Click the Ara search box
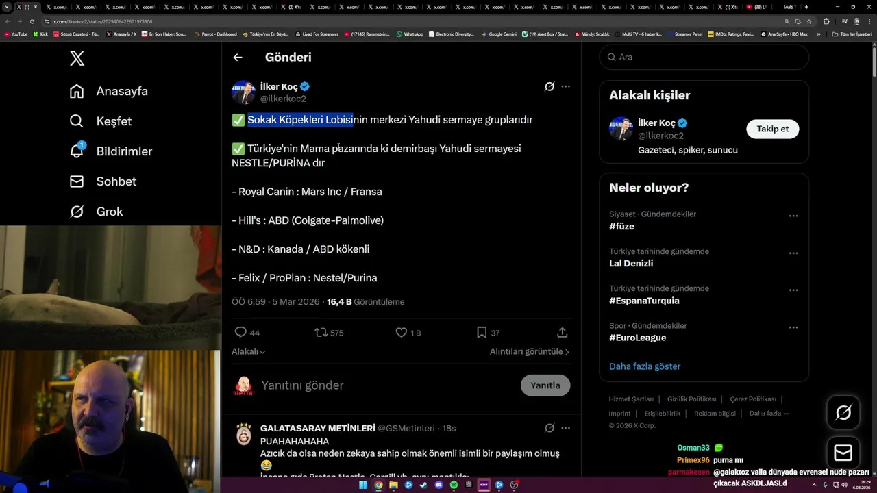Screen dimensions: 877x493 point(704,57)
